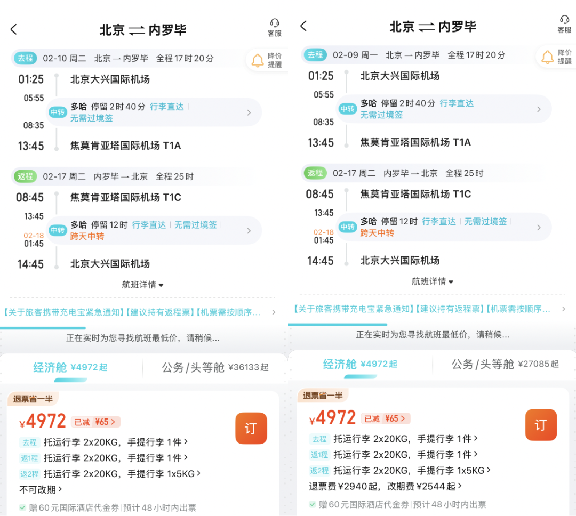Tap the 退票省一半 promotion tag
The height and width of the screenshot is (516, 576).
point(31,398)
